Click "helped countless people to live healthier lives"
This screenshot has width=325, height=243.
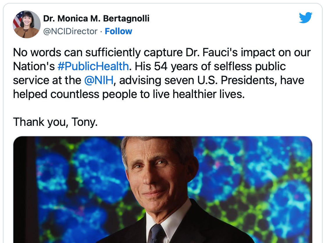click(x=129, y=94)
